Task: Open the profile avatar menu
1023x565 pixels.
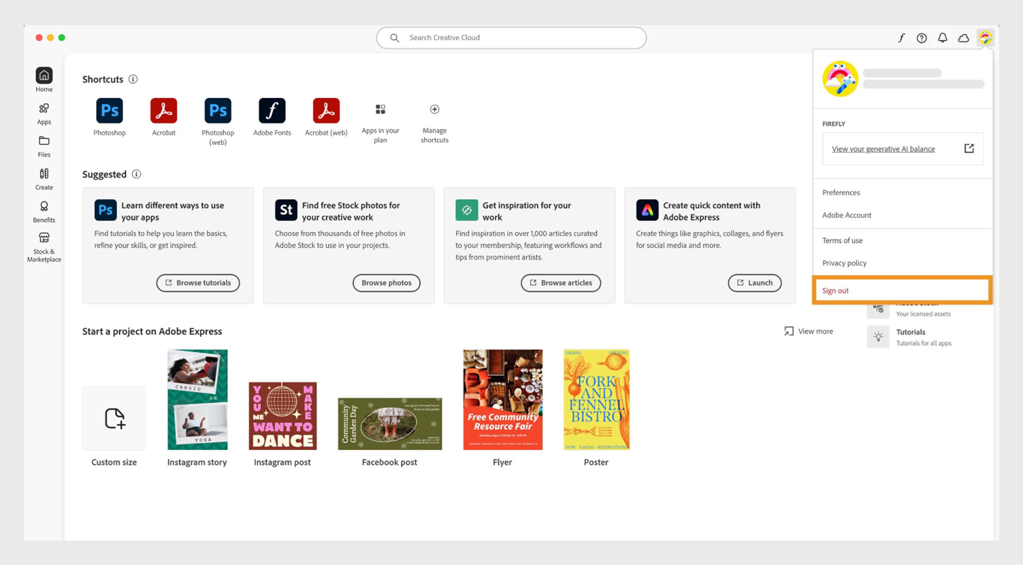Action: 986,38
